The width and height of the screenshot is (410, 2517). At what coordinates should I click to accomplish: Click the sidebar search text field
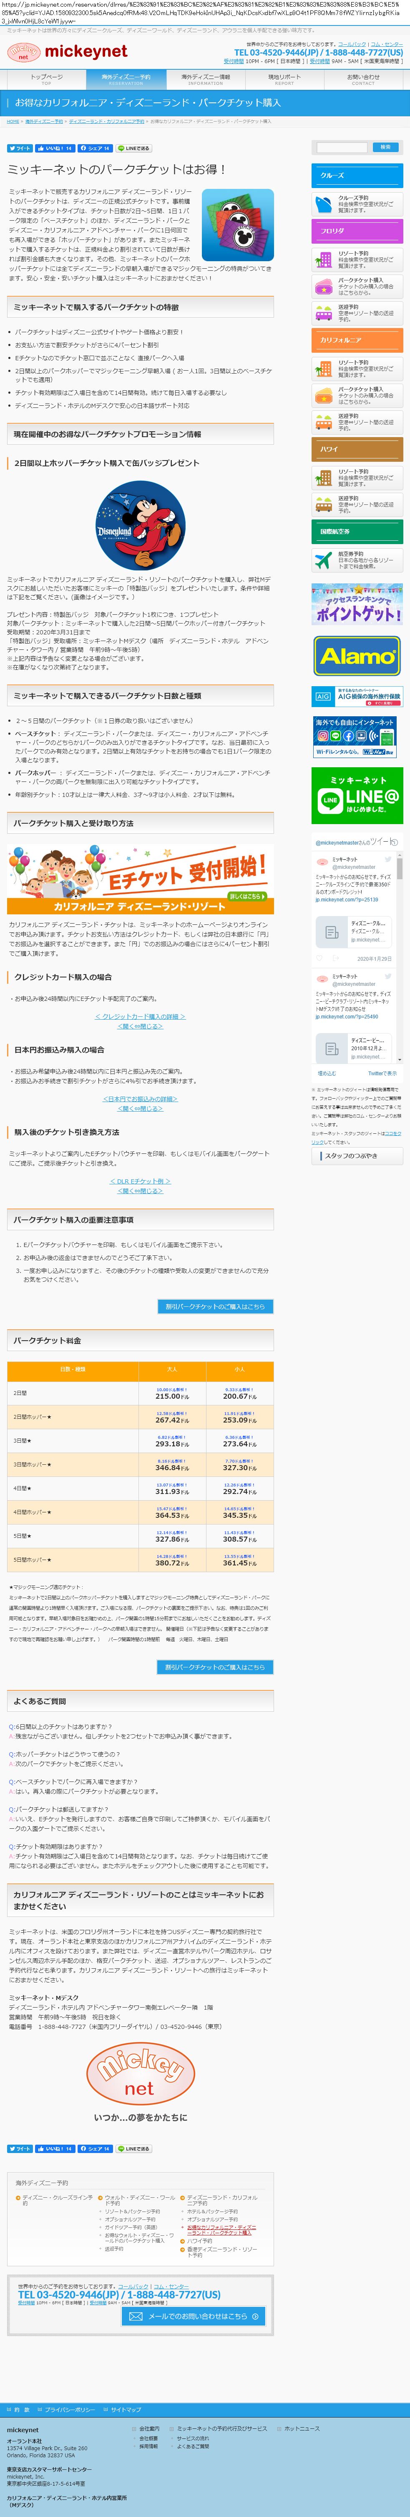click(x=342, y=148)
